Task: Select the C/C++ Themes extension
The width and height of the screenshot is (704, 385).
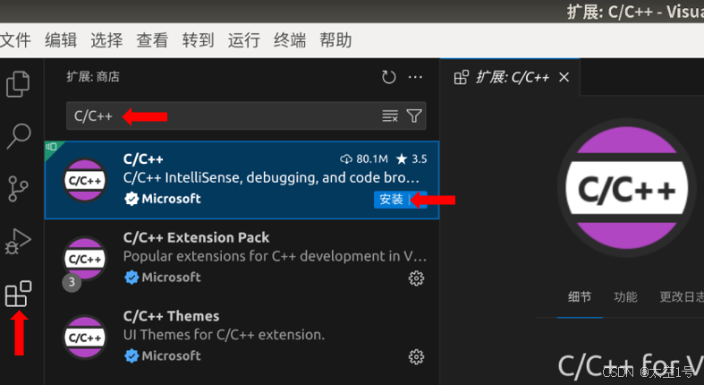Action: click(x=242, y=336)
